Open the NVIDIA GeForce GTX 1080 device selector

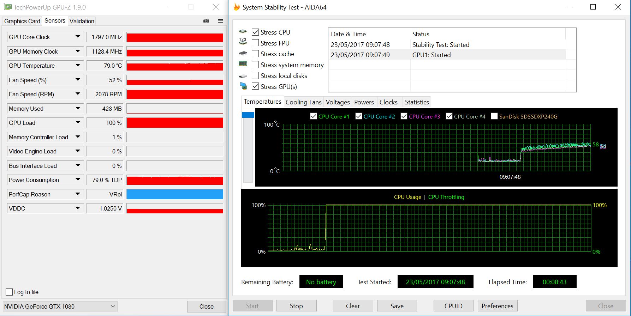60,306
